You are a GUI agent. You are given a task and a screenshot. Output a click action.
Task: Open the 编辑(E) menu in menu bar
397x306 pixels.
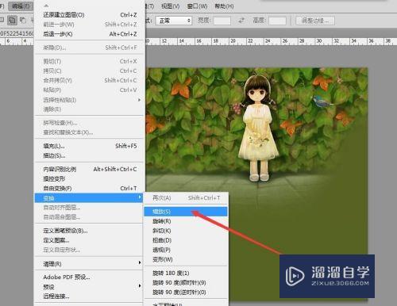[21, 6]
